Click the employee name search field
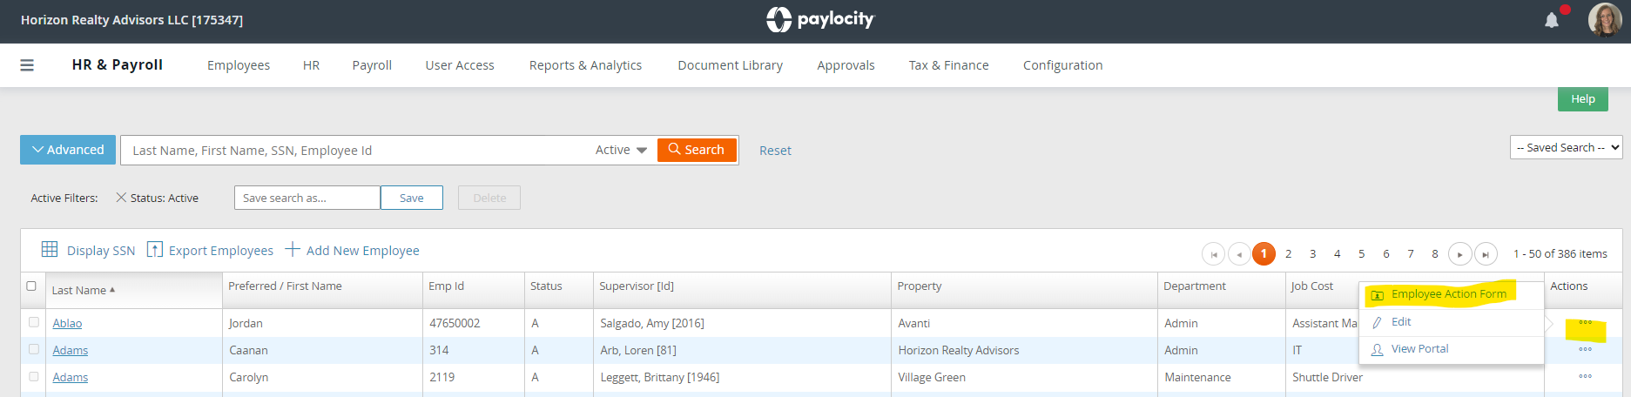Viewport: 1631px width, 397px height. (357, 150)
